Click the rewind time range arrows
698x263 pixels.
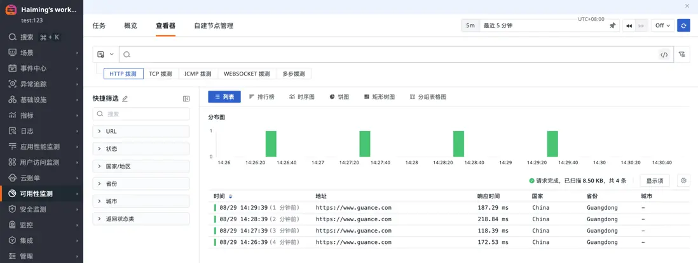click(x=629, y=25)
